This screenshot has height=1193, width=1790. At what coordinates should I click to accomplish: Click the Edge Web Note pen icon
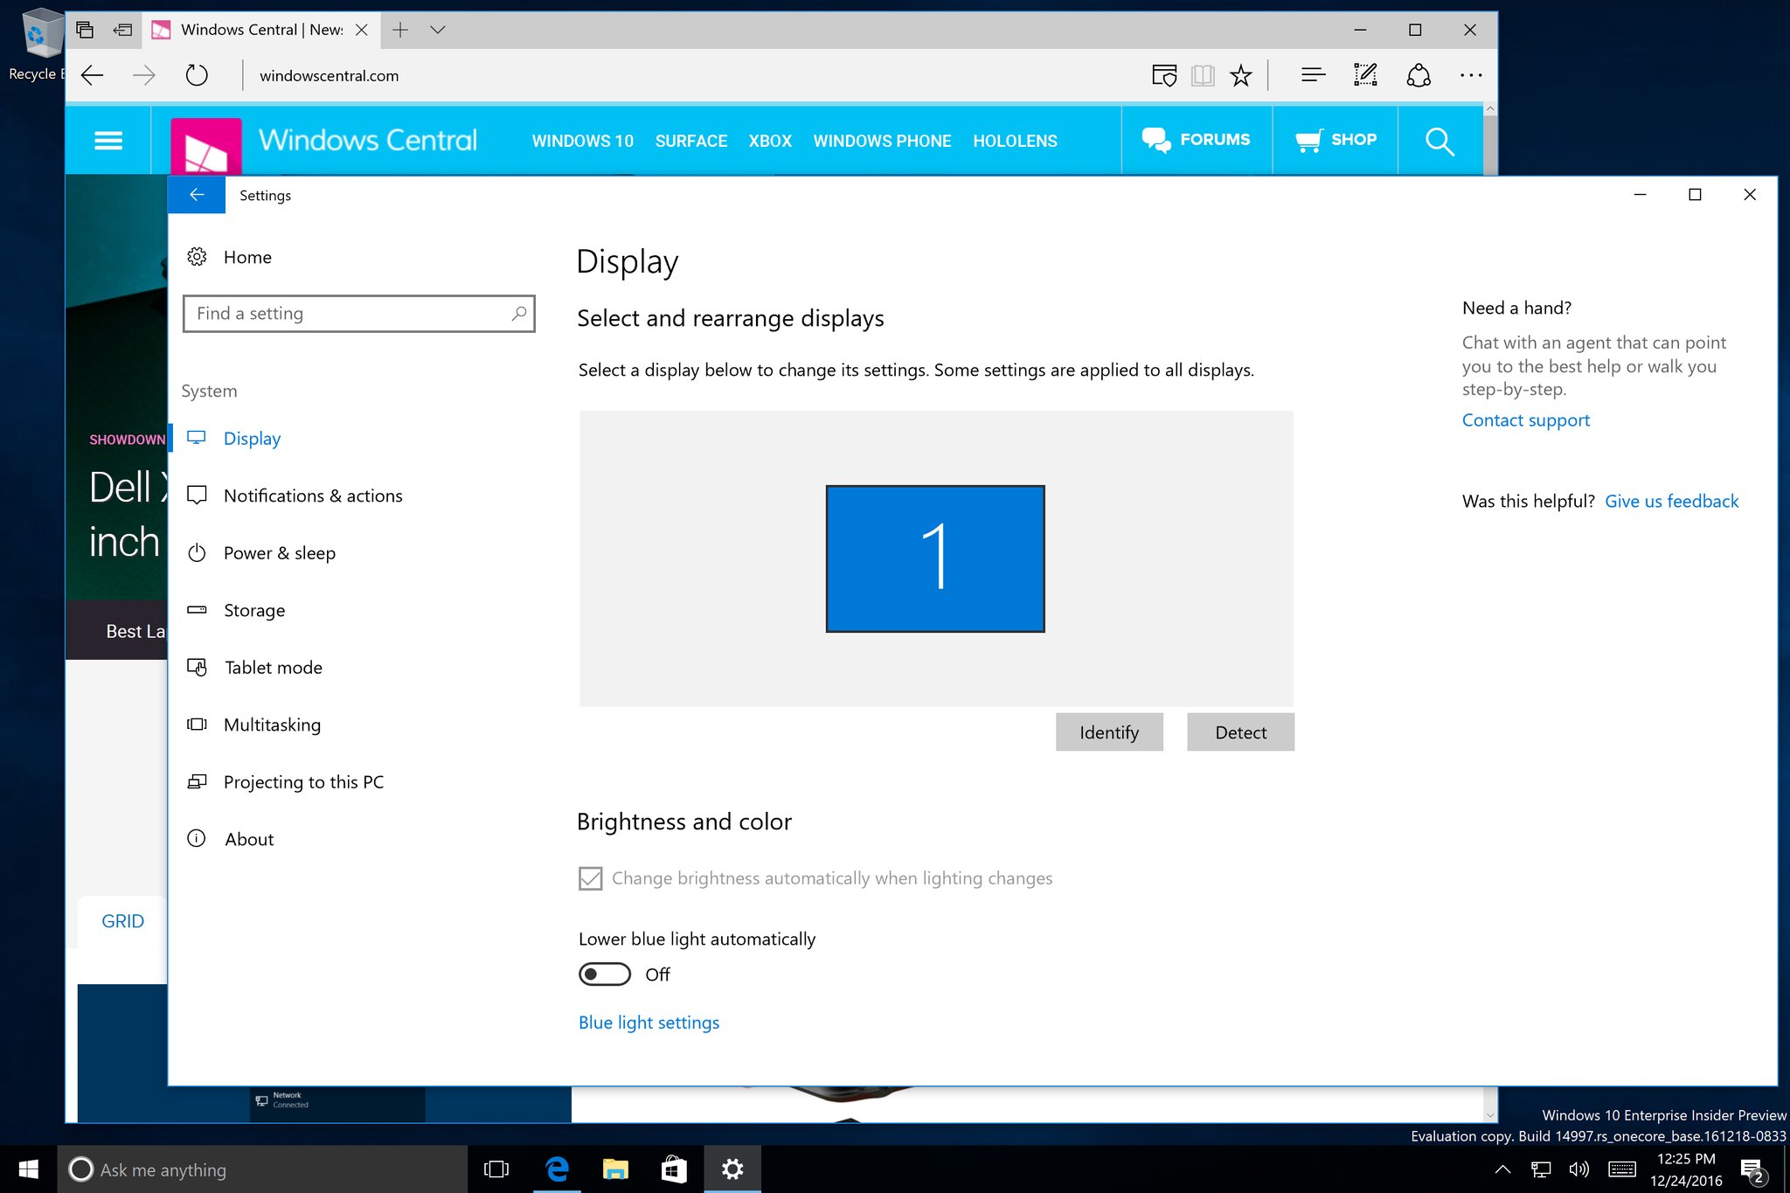tap(1364, 75)
